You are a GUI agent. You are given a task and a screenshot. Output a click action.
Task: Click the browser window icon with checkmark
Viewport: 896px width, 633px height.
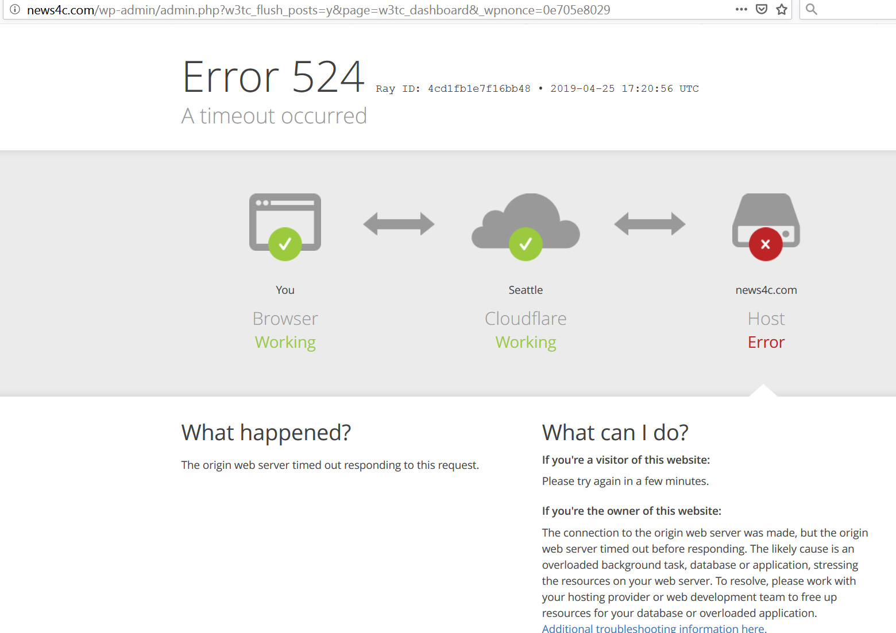pos(285,227)
